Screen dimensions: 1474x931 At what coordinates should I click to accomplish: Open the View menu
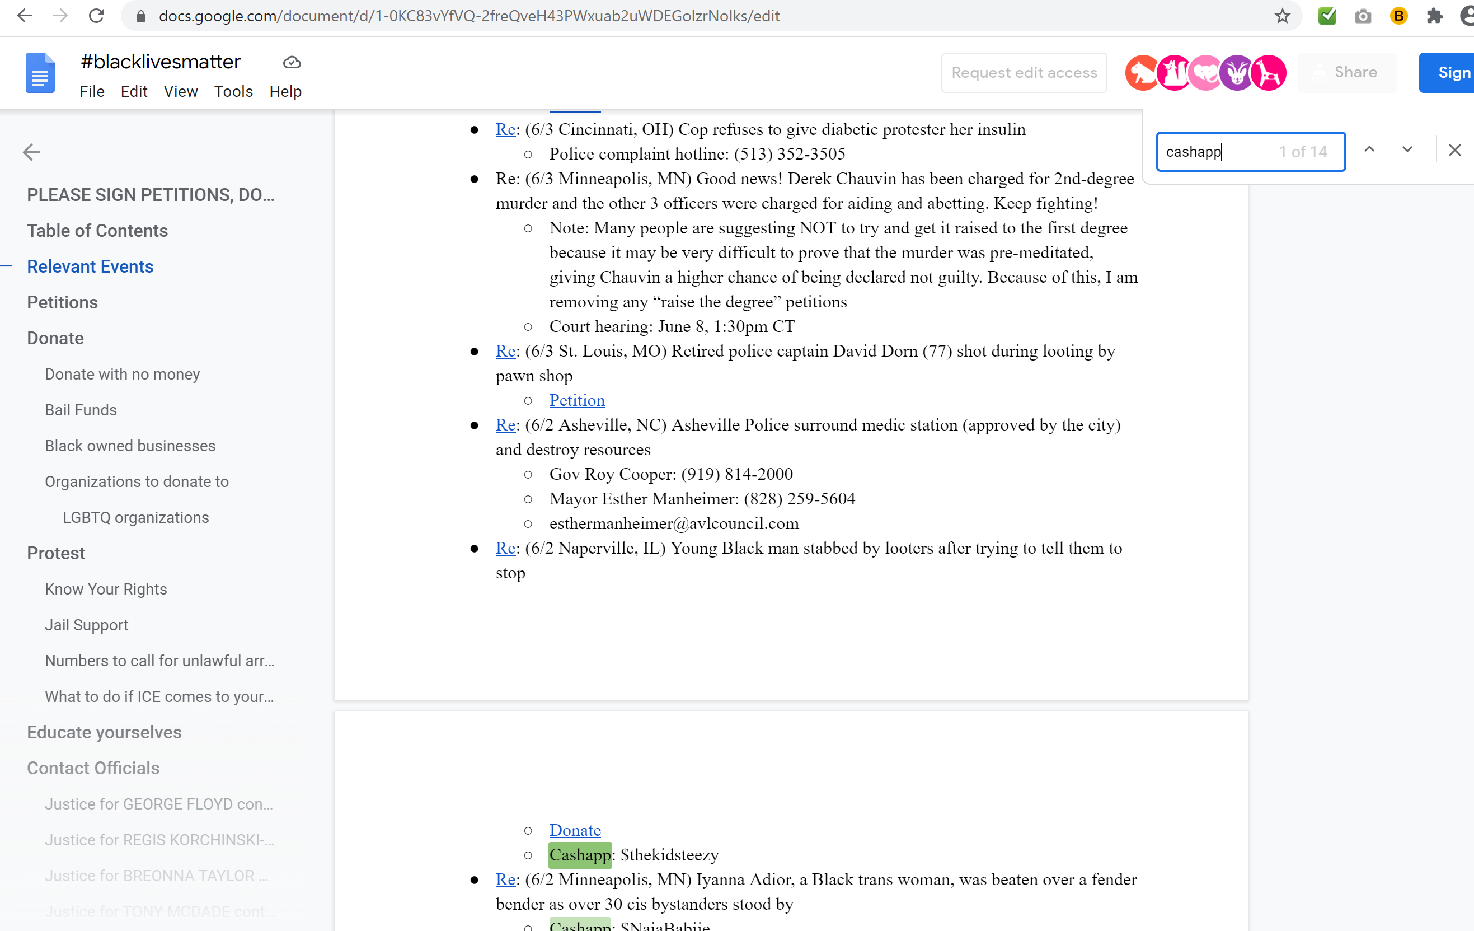(x=181, y=91)
